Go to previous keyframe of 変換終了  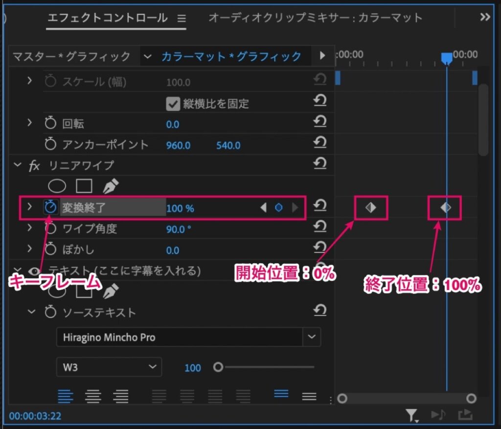pyautogui.click(x=263, y=207)
